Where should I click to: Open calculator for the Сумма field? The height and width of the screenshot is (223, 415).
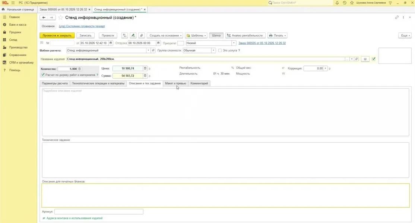(145, 76)
